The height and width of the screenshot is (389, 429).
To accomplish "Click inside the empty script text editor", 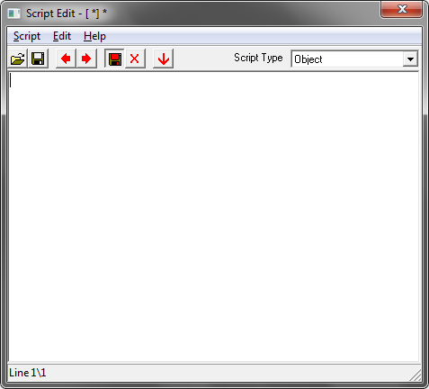I will pos(213,216).
